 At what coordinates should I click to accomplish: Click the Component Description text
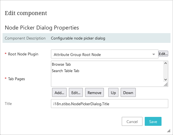point(78,38)
